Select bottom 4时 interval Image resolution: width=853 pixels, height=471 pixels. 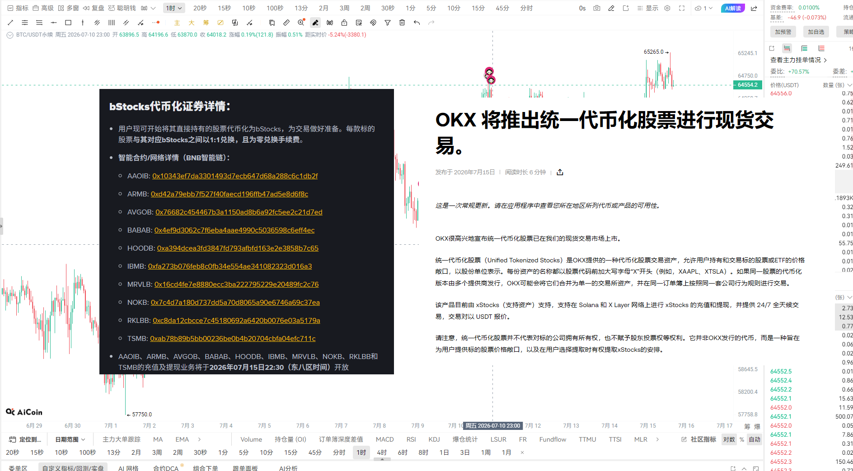coord(382,452)
